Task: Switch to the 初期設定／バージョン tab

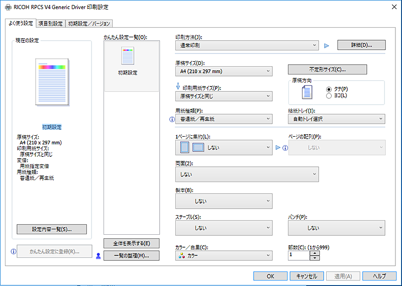Action: 89,24
